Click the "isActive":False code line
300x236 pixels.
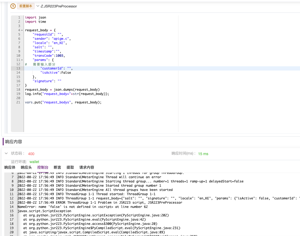click(56, 72)
